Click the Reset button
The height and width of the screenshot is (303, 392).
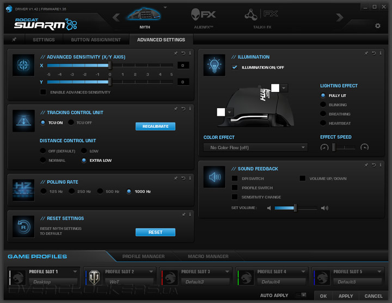[x=155, y=232]
